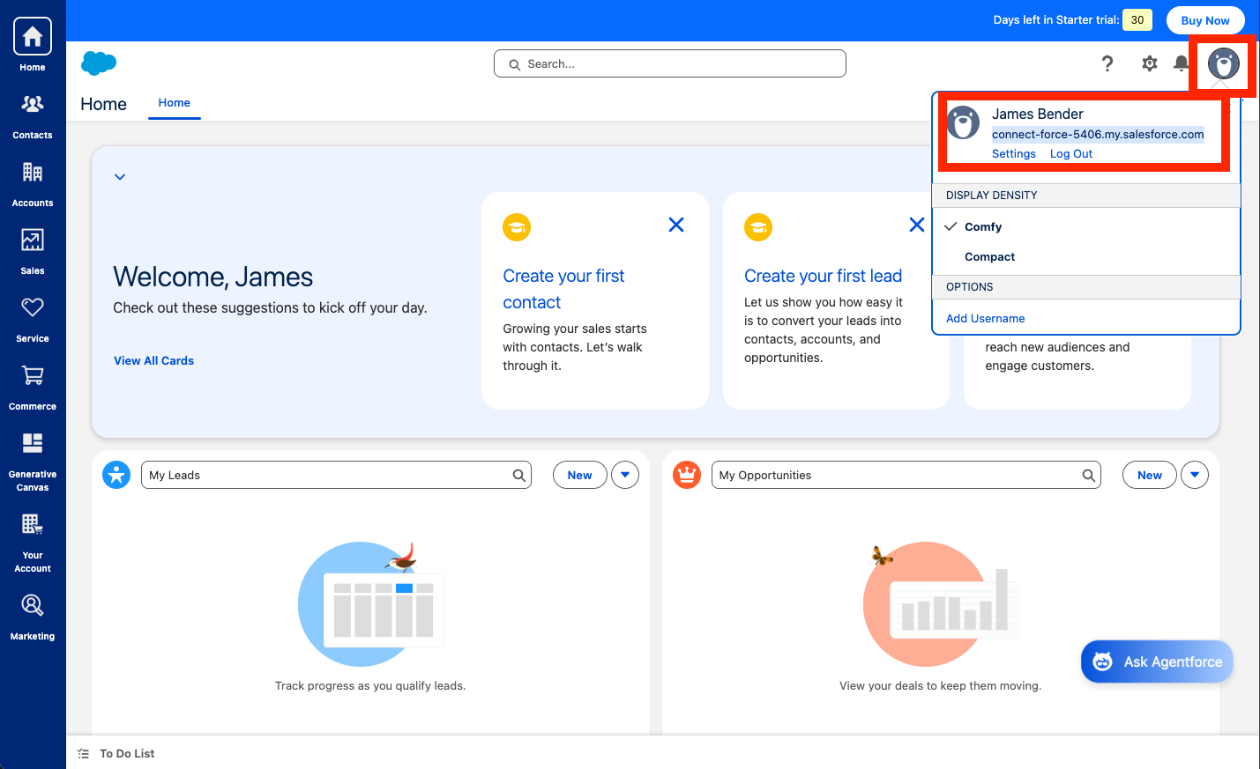Open To Do List utility bar item

[116, 753]
